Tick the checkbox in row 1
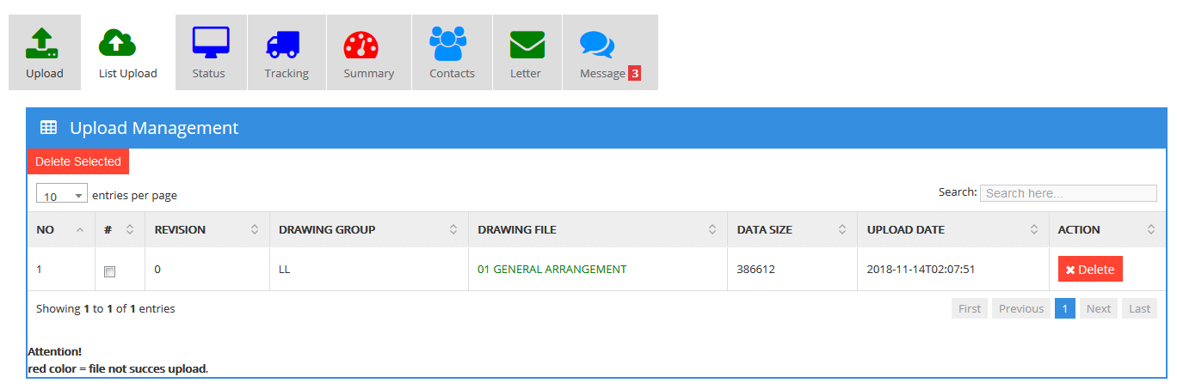The width and height of the screenshot is (1177, 389). (109, 271)
